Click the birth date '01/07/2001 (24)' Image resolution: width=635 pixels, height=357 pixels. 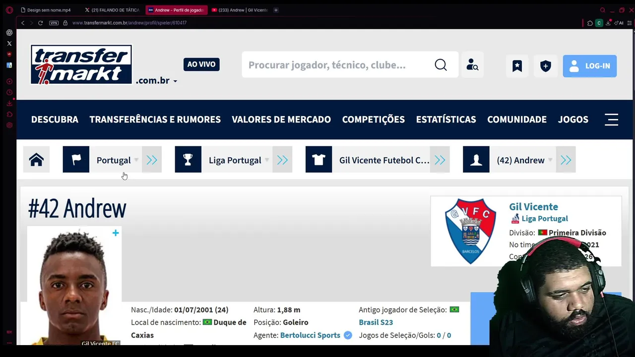(201, 310)
